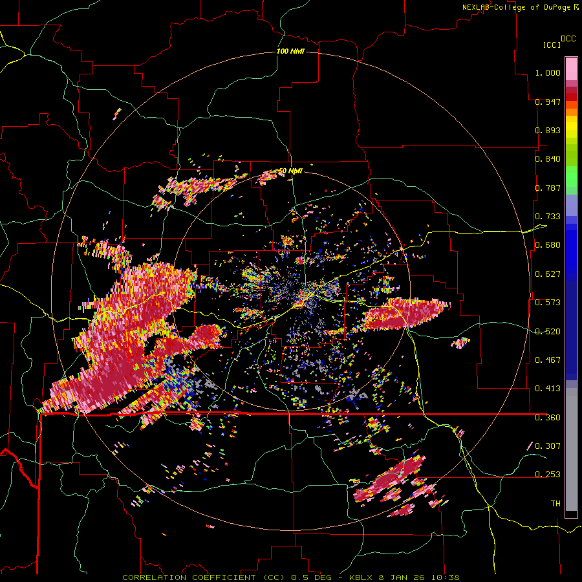Click the Correlation Coefficient KBLX caption
Image resolution: width=582 pixels, height=582 pixels.
[291, 577]
